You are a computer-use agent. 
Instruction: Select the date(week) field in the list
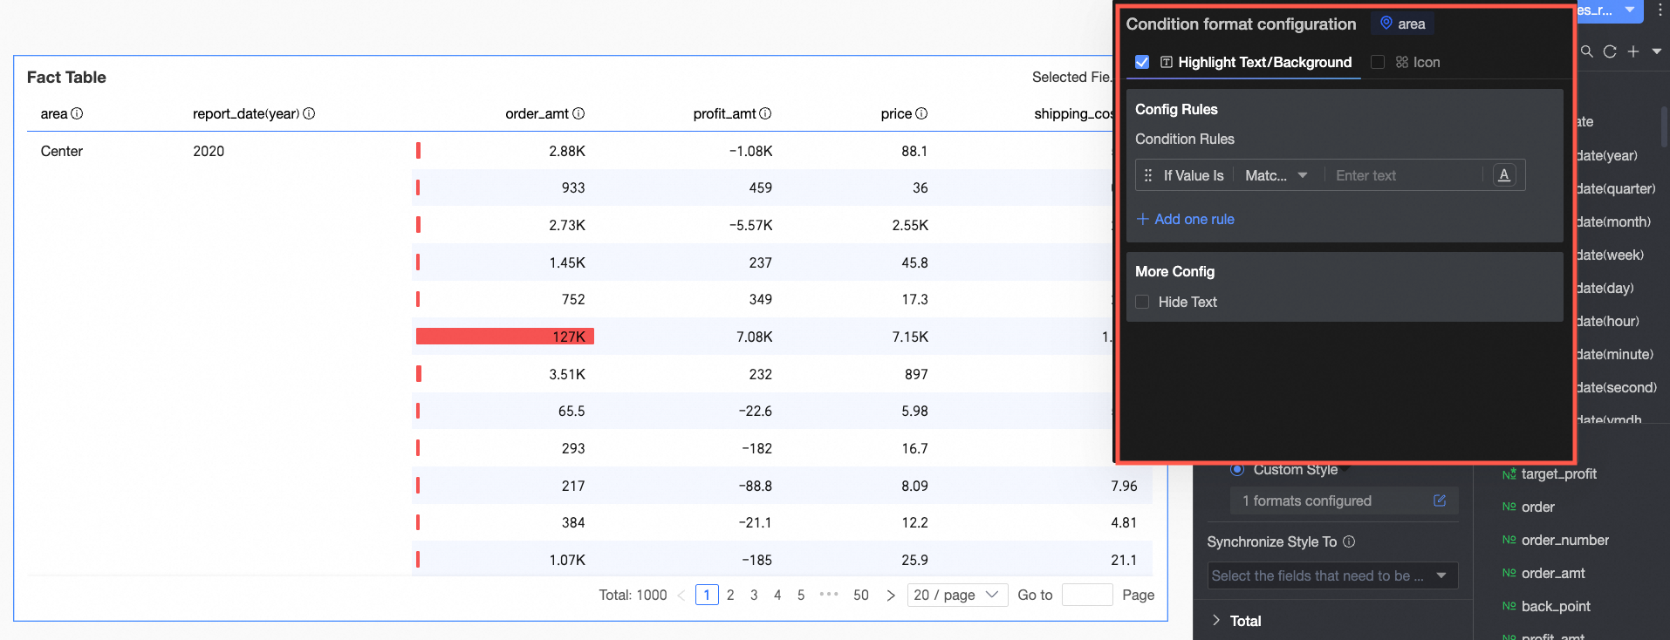(x=1610, y=255)
